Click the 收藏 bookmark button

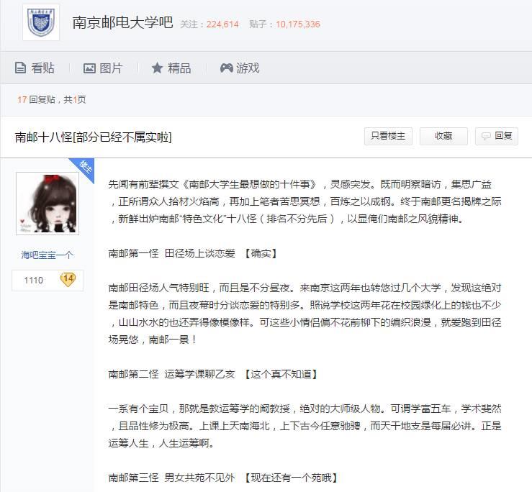[x=443, y=136]
